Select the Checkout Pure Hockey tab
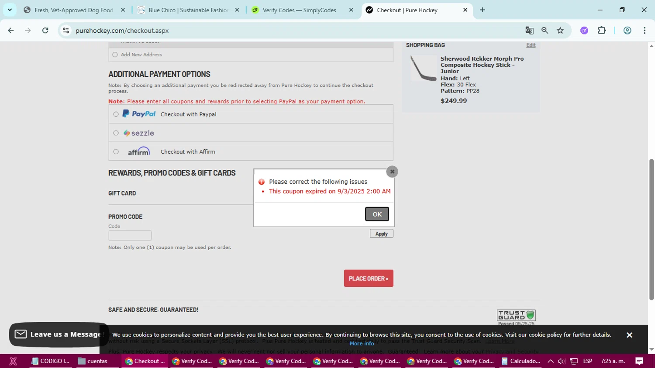 coord(407,10)
